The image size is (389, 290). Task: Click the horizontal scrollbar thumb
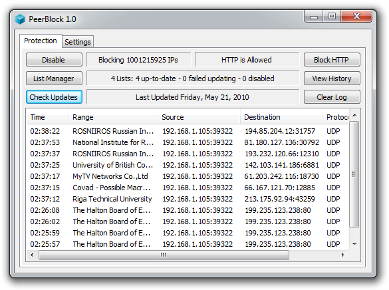[164, 255]
